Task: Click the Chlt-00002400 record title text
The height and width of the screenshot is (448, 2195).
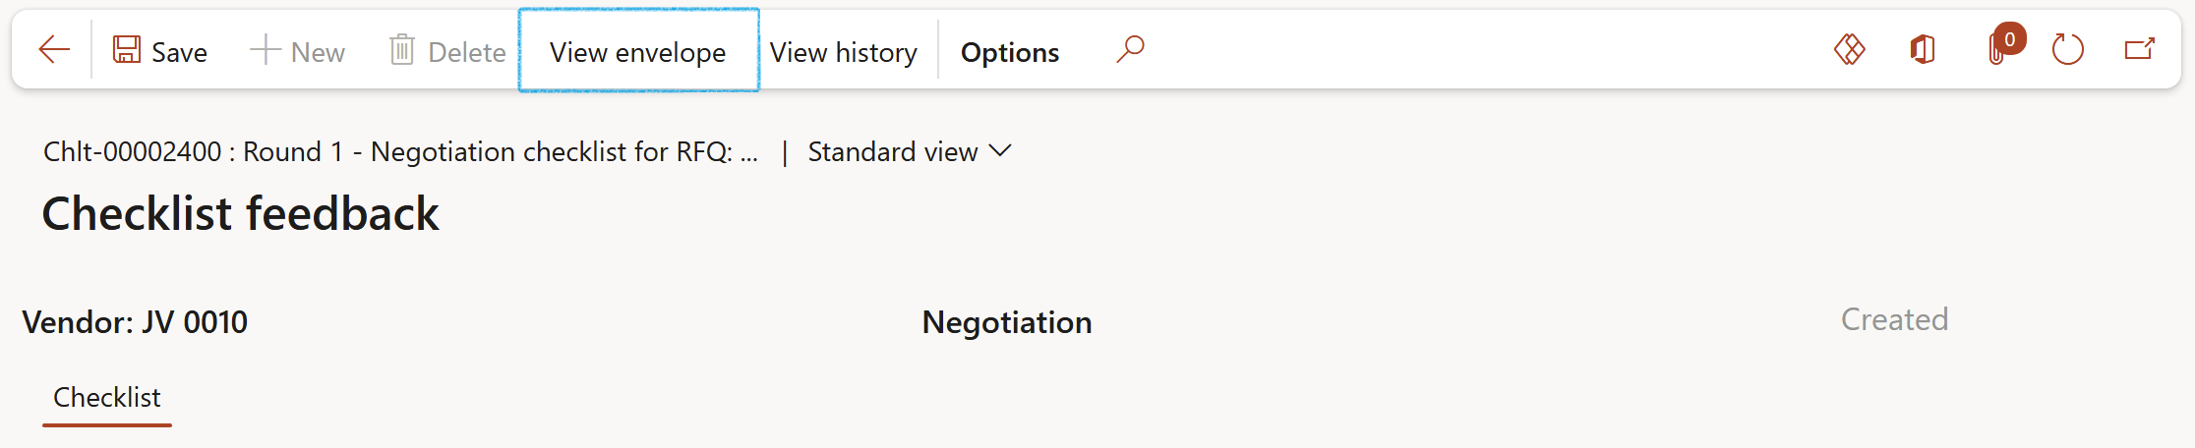Action: point(400,152)
